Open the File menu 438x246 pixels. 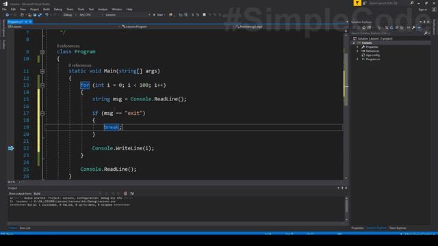[x=4, y=9]
